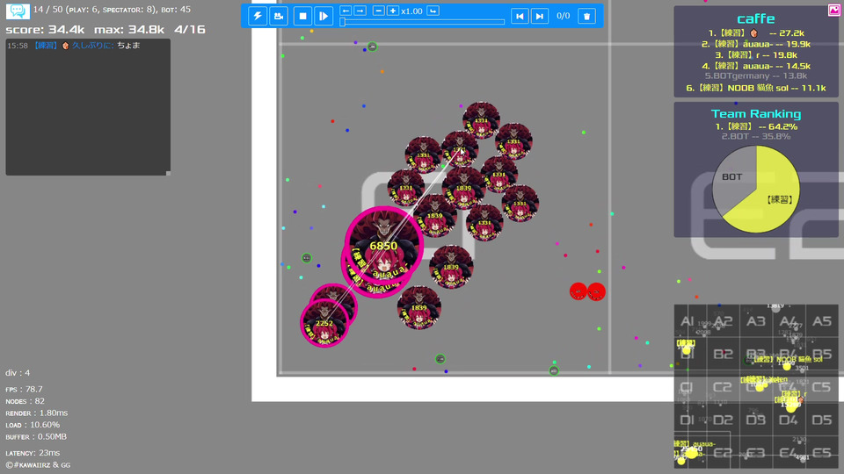The height and width of the screenshot is (474, 844).
Task: Click the replay progress slider
Action: 423,22
